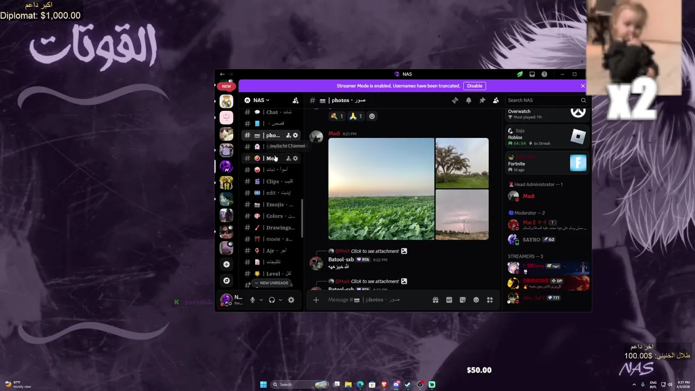Select the purple N logo server icon
Image resolution: width=695 pixels, height=391 pixels.
tap(226, 166)
